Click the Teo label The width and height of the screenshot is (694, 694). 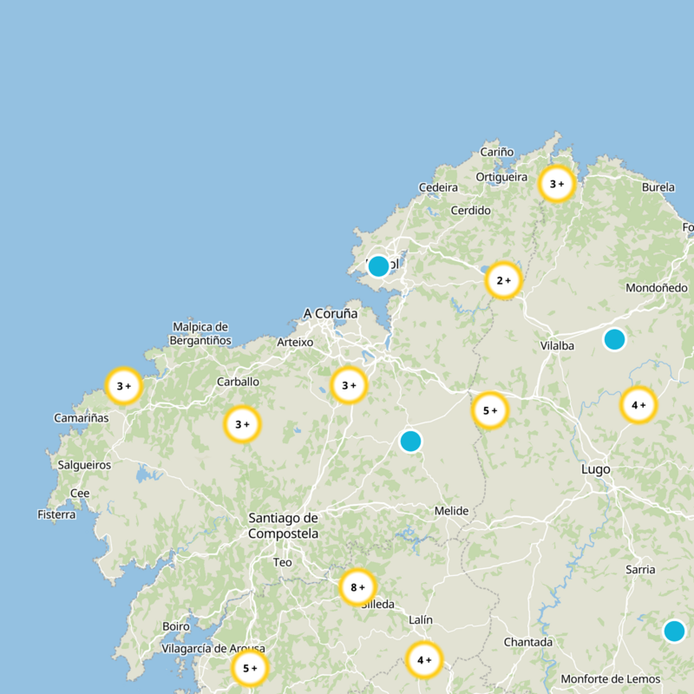[283, 562]
